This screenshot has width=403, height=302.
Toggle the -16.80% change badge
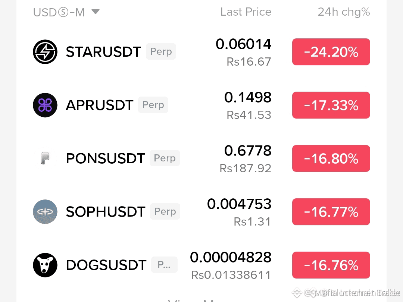pyautogui.click(x=331, y=158)
